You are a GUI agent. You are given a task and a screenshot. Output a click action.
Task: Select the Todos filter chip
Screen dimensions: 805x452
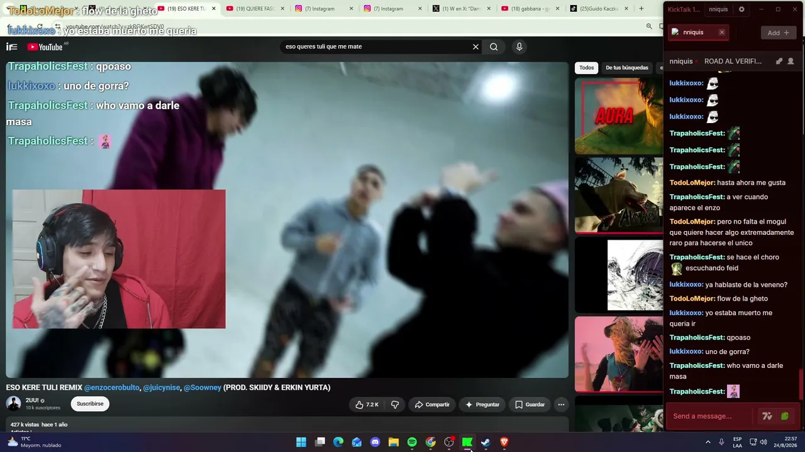pyautogui.click(x=586, y=68)
